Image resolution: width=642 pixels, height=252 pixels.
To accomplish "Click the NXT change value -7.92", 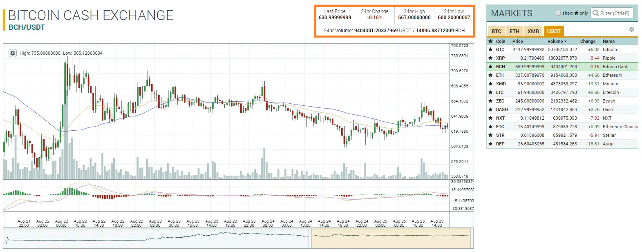I will pyautogui.click(x=594, y=118).
